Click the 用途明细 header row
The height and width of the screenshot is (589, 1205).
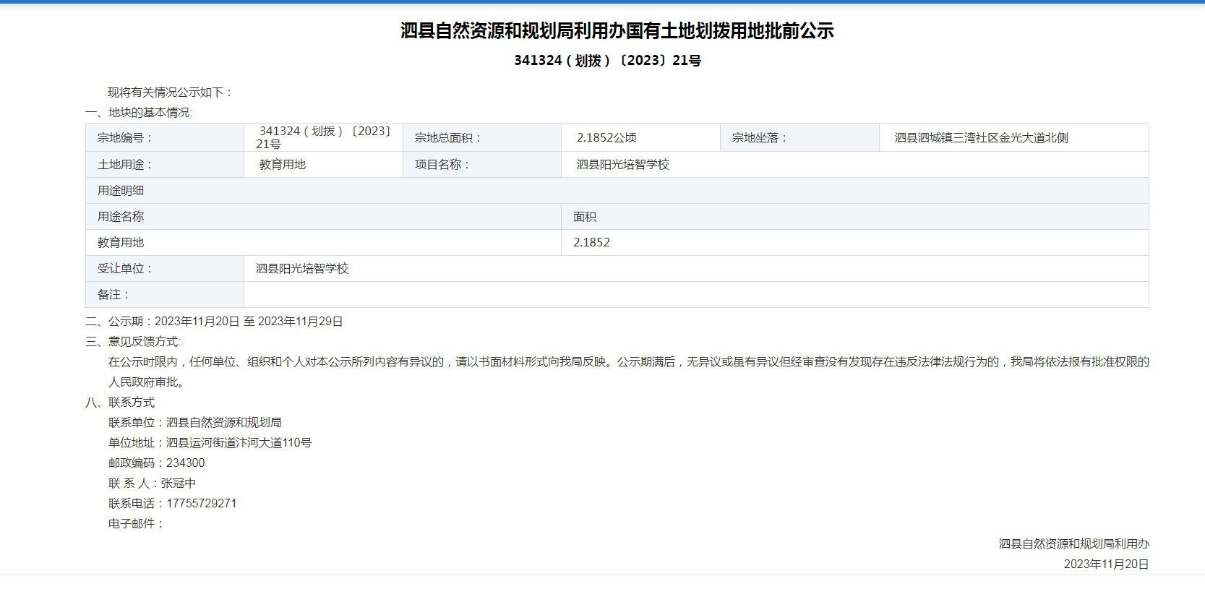[617, 191]
